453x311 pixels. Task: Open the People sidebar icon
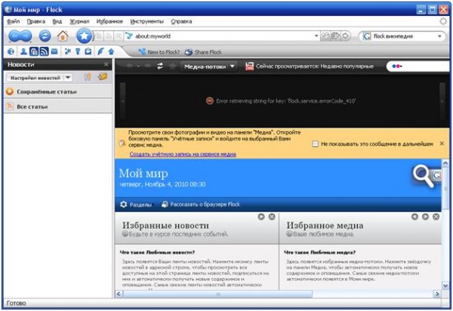click(23, 51)
